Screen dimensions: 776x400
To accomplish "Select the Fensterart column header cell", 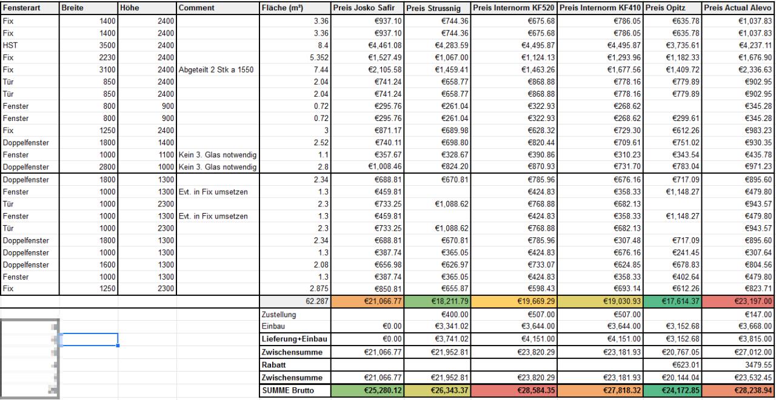I will click(x=30, y=8).
